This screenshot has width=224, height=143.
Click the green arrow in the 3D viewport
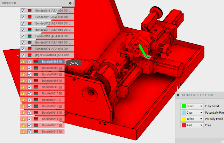click(x=144, y=51)
